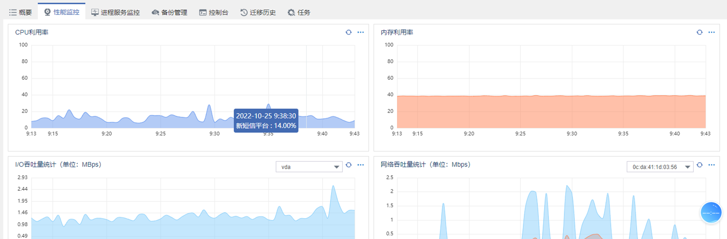Open the 概要 overview tab
The width and height of the screenshot is (727, 239).
(x=20, y=12)
